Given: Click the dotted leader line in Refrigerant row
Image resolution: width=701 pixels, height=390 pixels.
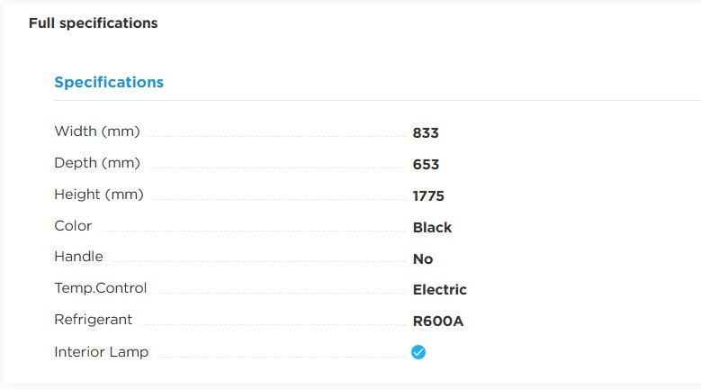Looking at the screenshot, I should 270,325.
